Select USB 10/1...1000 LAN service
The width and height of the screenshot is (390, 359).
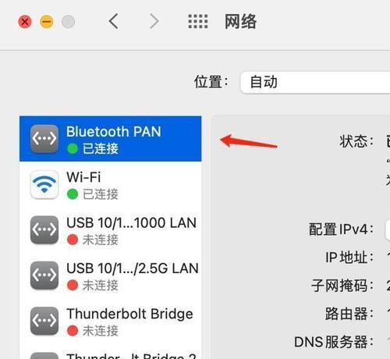pos(111,230)
